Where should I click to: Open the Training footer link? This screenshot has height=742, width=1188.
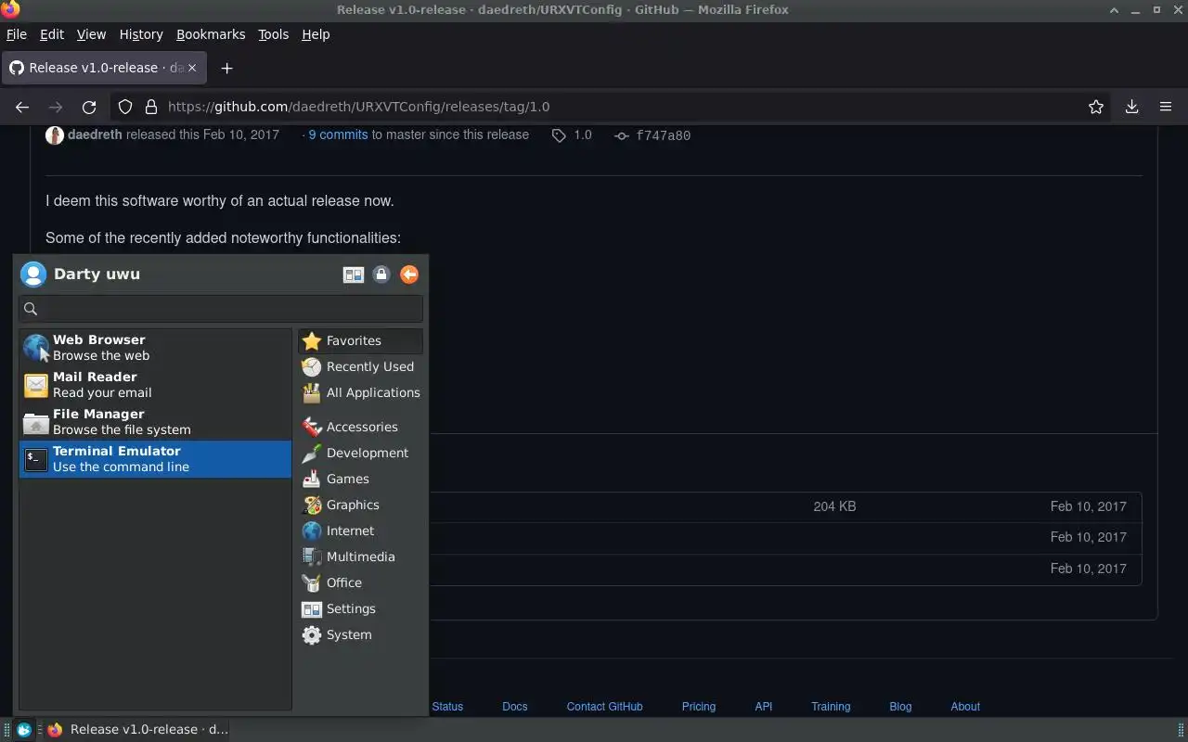click(831, 706)
